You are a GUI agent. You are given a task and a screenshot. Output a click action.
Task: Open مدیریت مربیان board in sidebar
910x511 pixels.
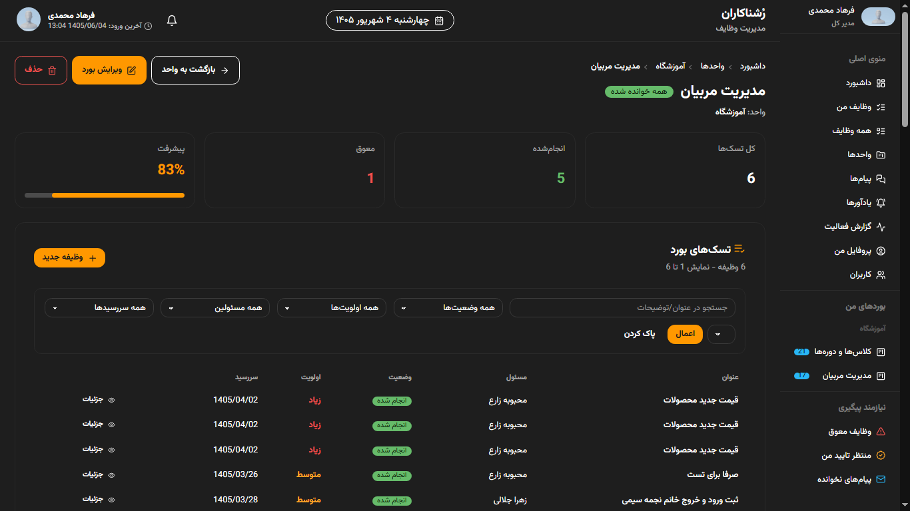tap(840, 376)
